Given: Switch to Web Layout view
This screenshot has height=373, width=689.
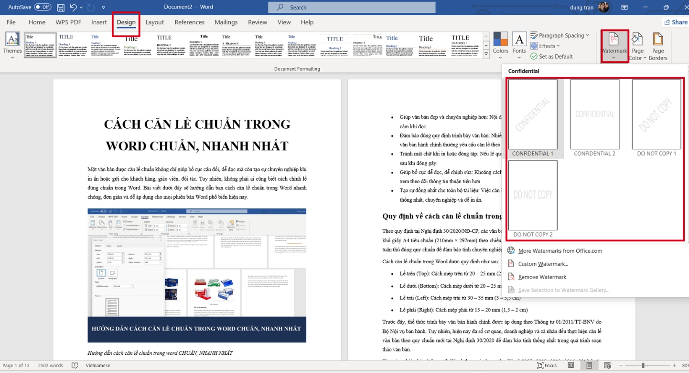Looking at the screenshot, I should (607, 365).
